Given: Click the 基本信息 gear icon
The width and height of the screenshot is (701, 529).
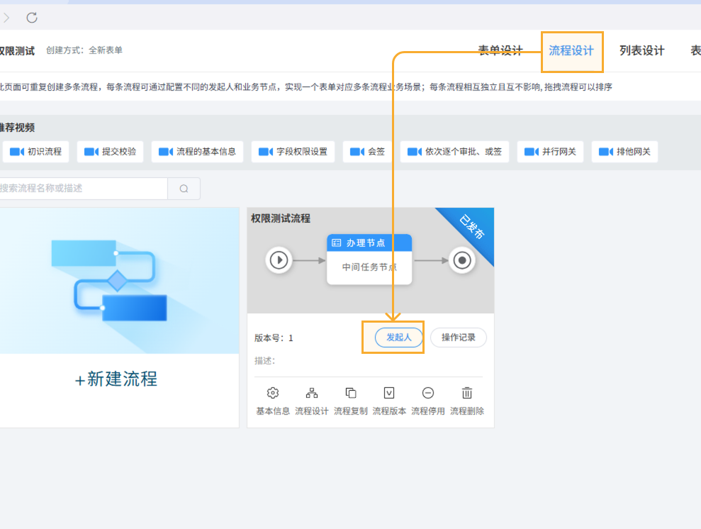Looking at the screenshot, I should click(273, 393).
